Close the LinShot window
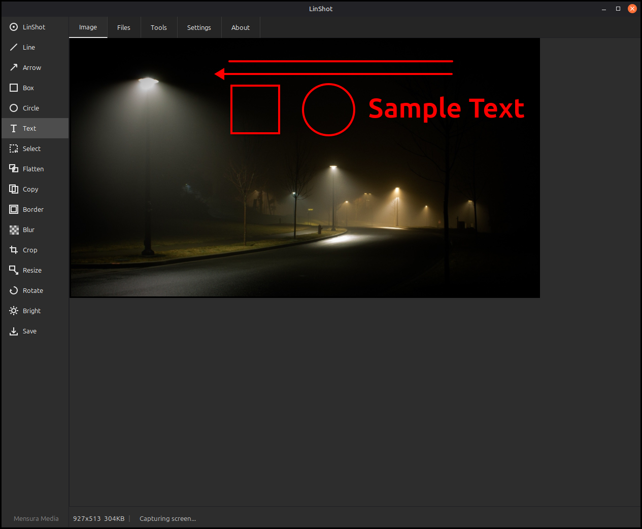 point(632,9)
